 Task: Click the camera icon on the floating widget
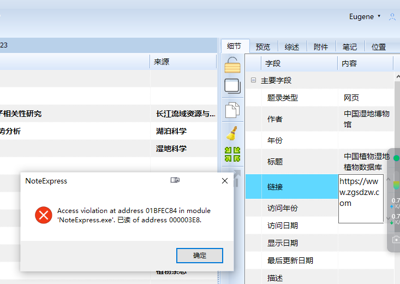[396, 240]
